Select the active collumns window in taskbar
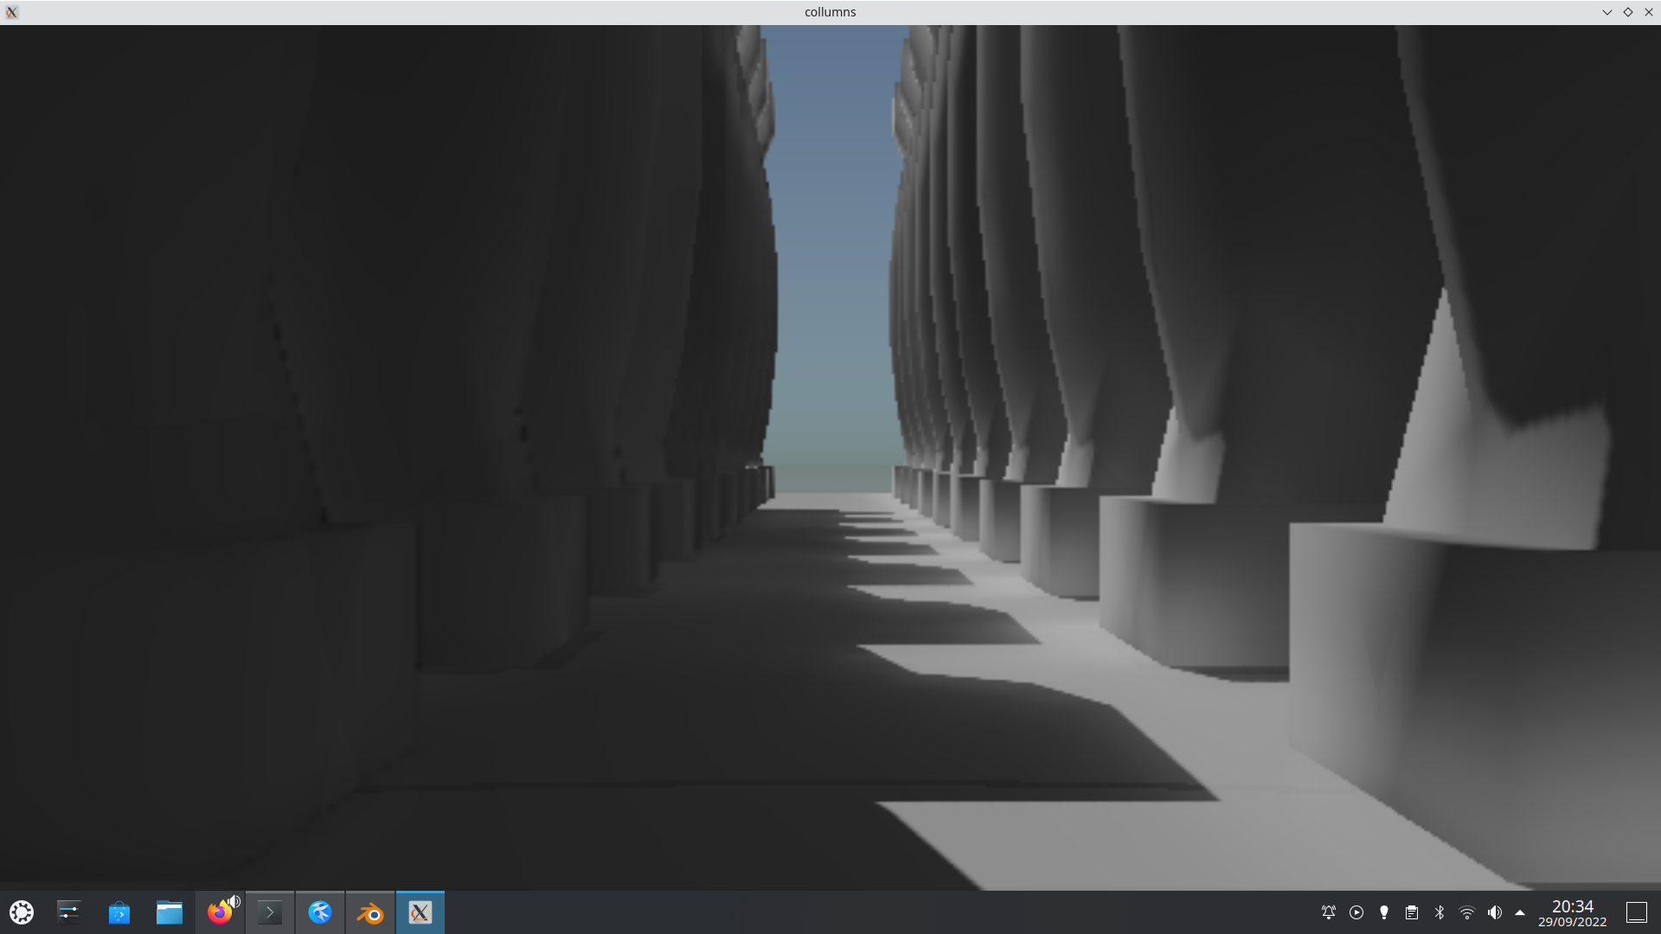This screenshot has height=934, width=1661. tap(420, 912)
